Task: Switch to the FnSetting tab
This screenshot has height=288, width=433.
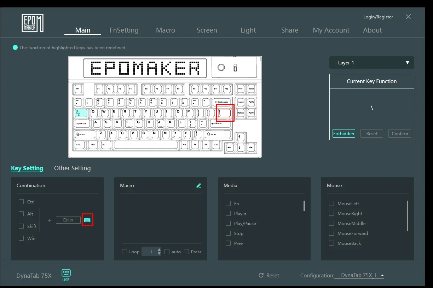Action: [x=124, y=30]
